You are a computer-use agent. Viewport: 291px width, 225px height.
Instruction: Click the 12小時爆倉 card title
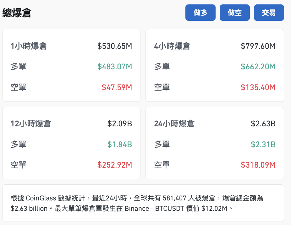31,124
